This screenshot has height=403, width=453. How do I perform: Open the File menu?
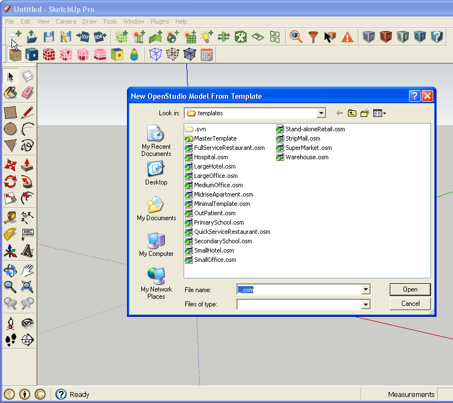pyautogui.click(x=9, y=21)
